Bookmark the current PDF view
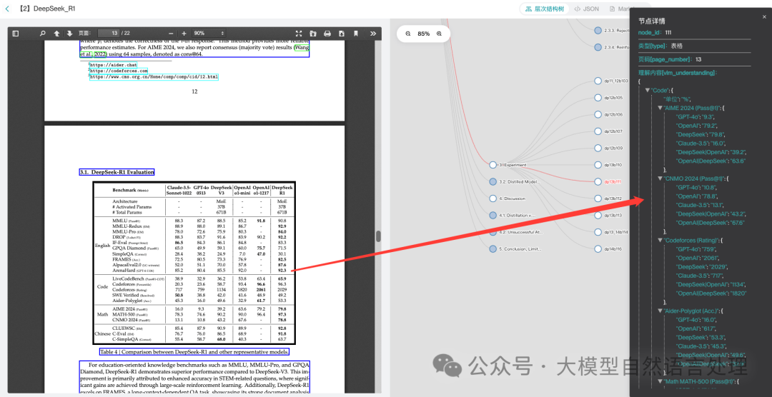772x397 pixels. [355, 34]
